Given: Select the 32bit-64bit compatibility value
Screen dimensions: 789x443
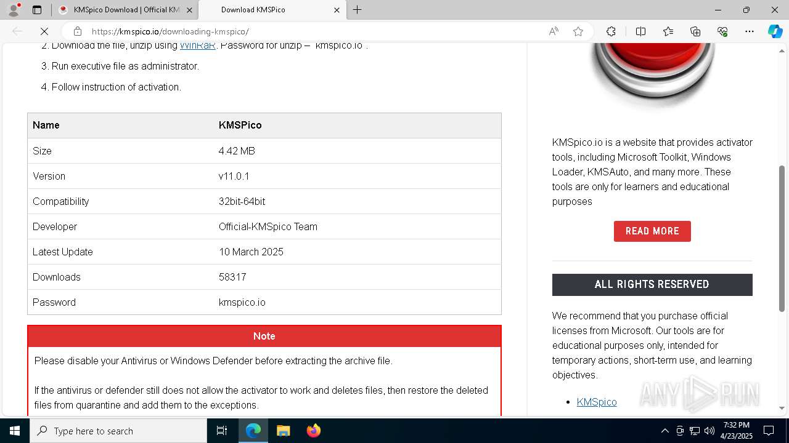Looking at the screenshot, I should [242, 201].
